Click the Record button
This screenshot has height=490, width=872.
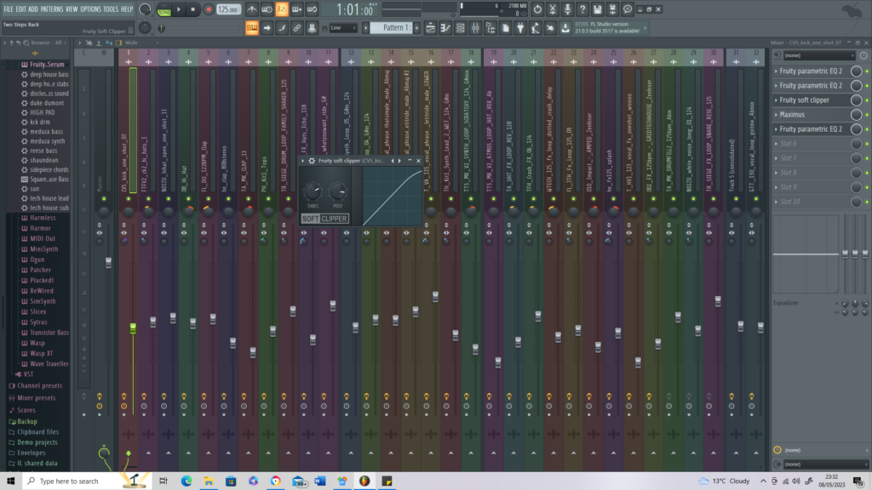click(209, 9)
